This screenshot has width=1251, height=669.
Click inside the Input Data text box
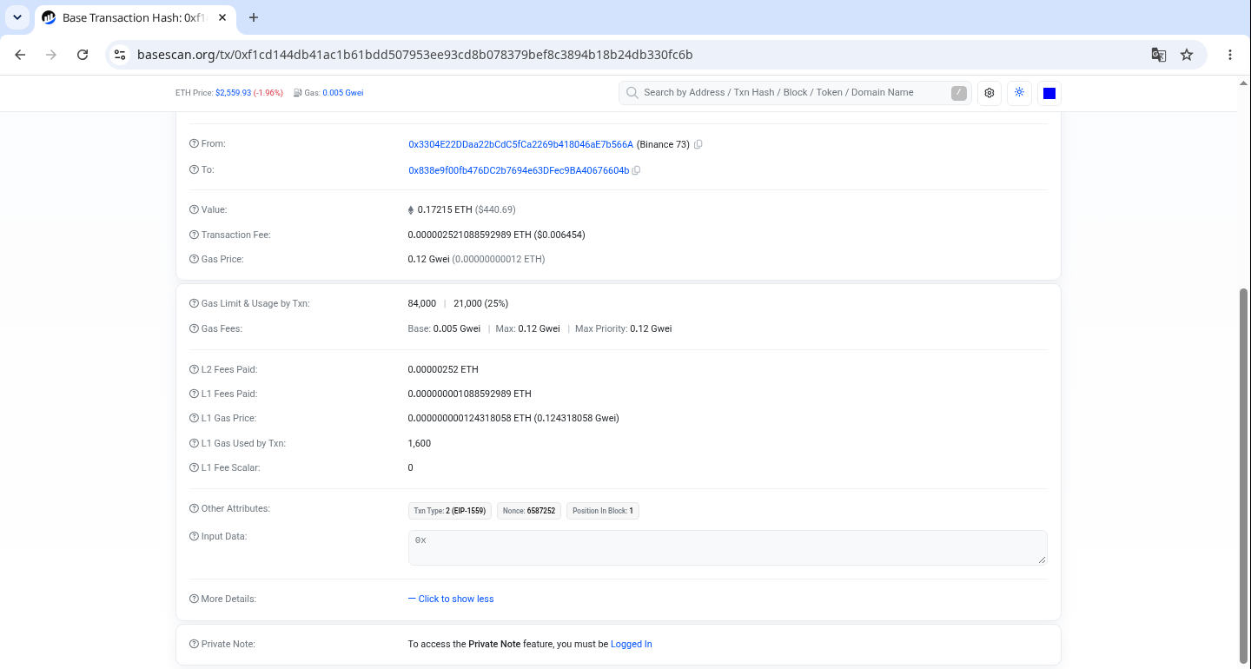[728, 547]
